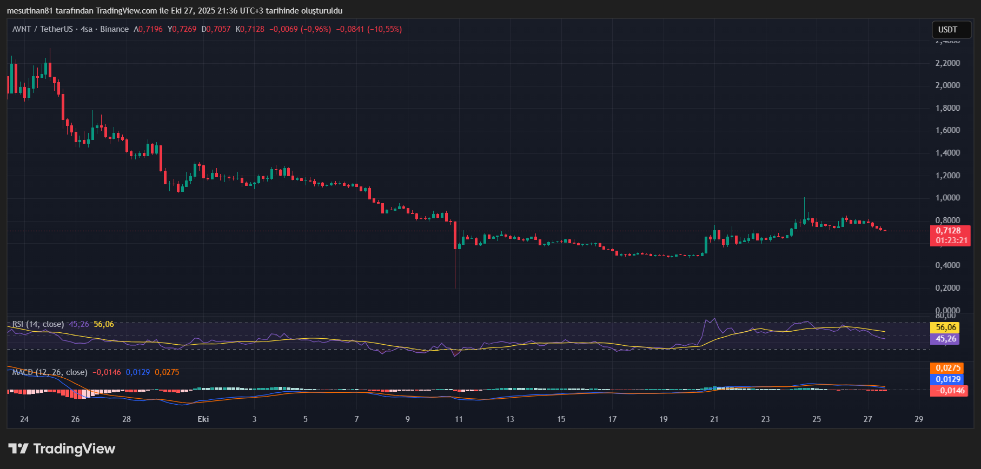
Task: Click the MACD (12, 26, close) legend
Action: (x=49, y=372)
